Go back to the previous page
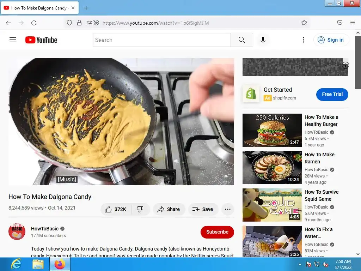Viewport: 361px width, 271px height. (x=8, y=23)
